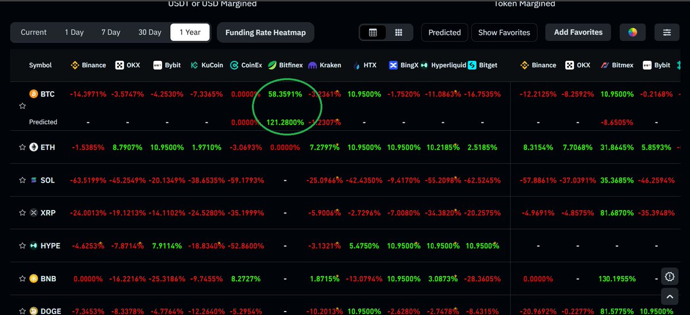Screen dimensions: 690x315
Task: Switch to the 1 Day tab
Action: point(74,32)
